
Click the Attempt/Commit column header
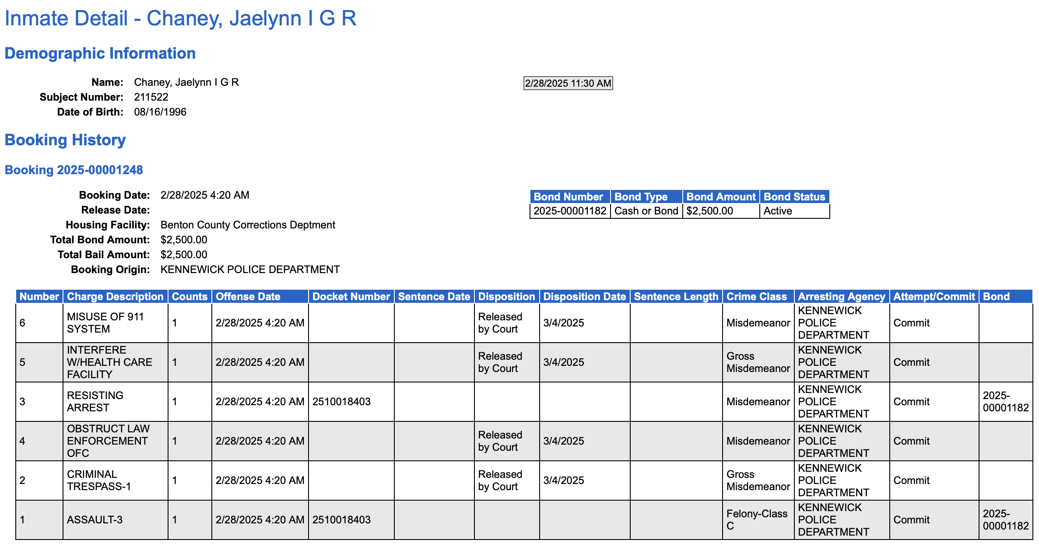click(x=934, y=297)
